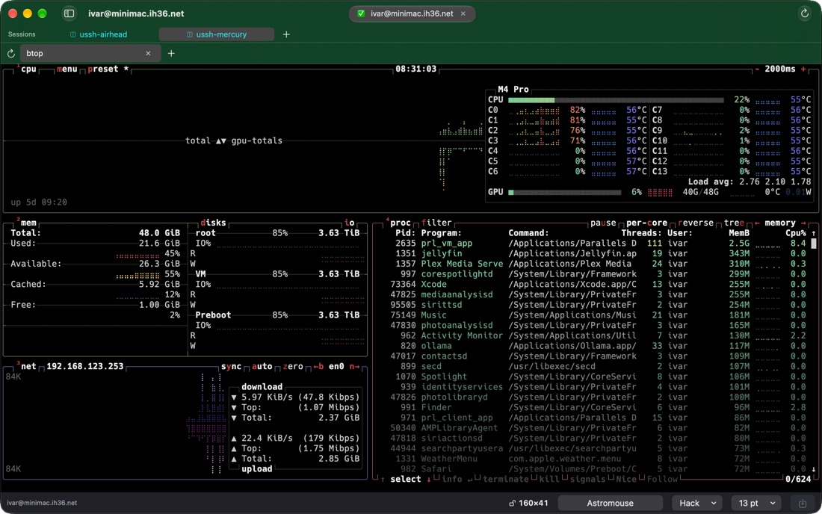
Task: Click the mem panel label
Action: pyautogui.click(x=29, y=223)
